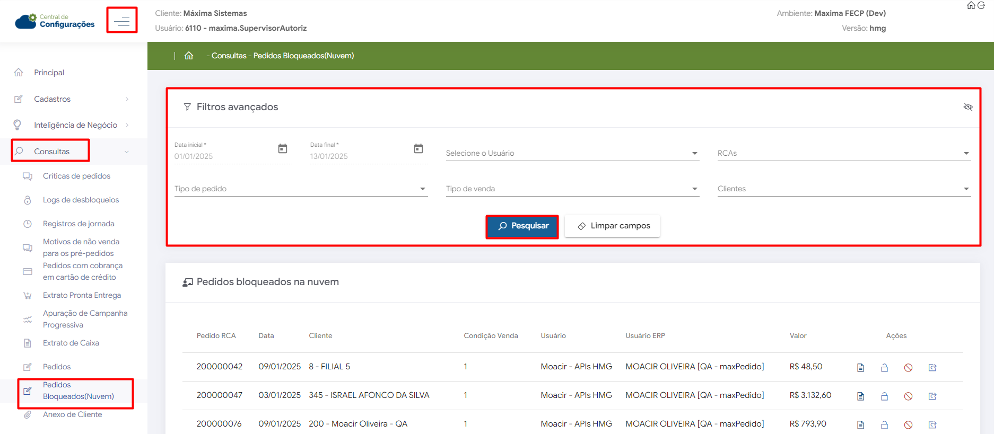Click the home icon in green breadcrumb bar
Screen dimensions: 994x434
pos(189,56)
